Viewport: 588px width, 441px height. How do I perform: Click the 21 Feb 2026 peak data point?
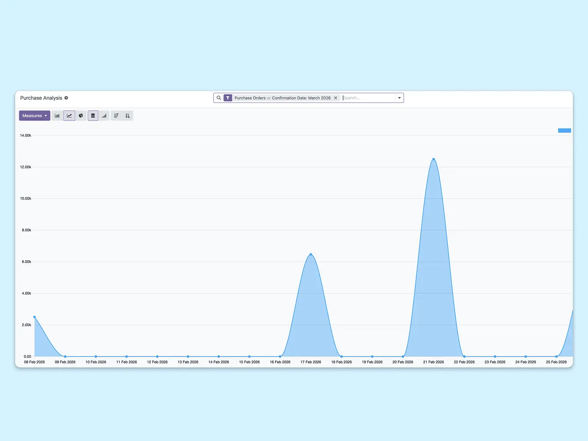(433, 159)
